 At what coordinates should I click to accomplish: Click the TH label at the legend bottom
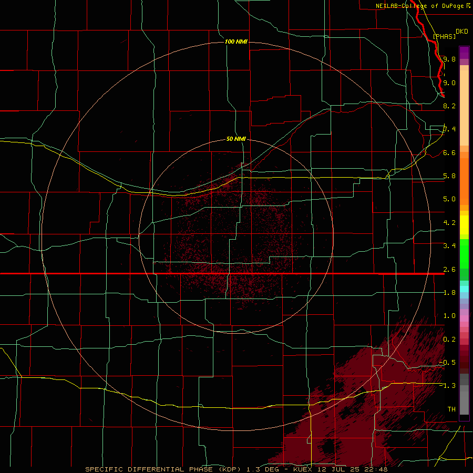(451, 409)
